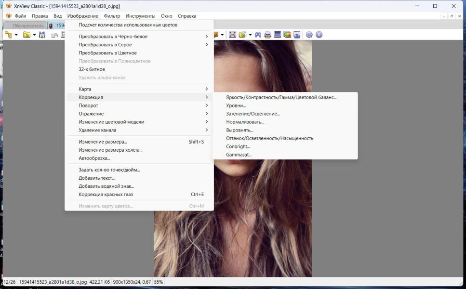Screen dimensions: 466x289
Task: Click the blue info icon
Action: 319,35
